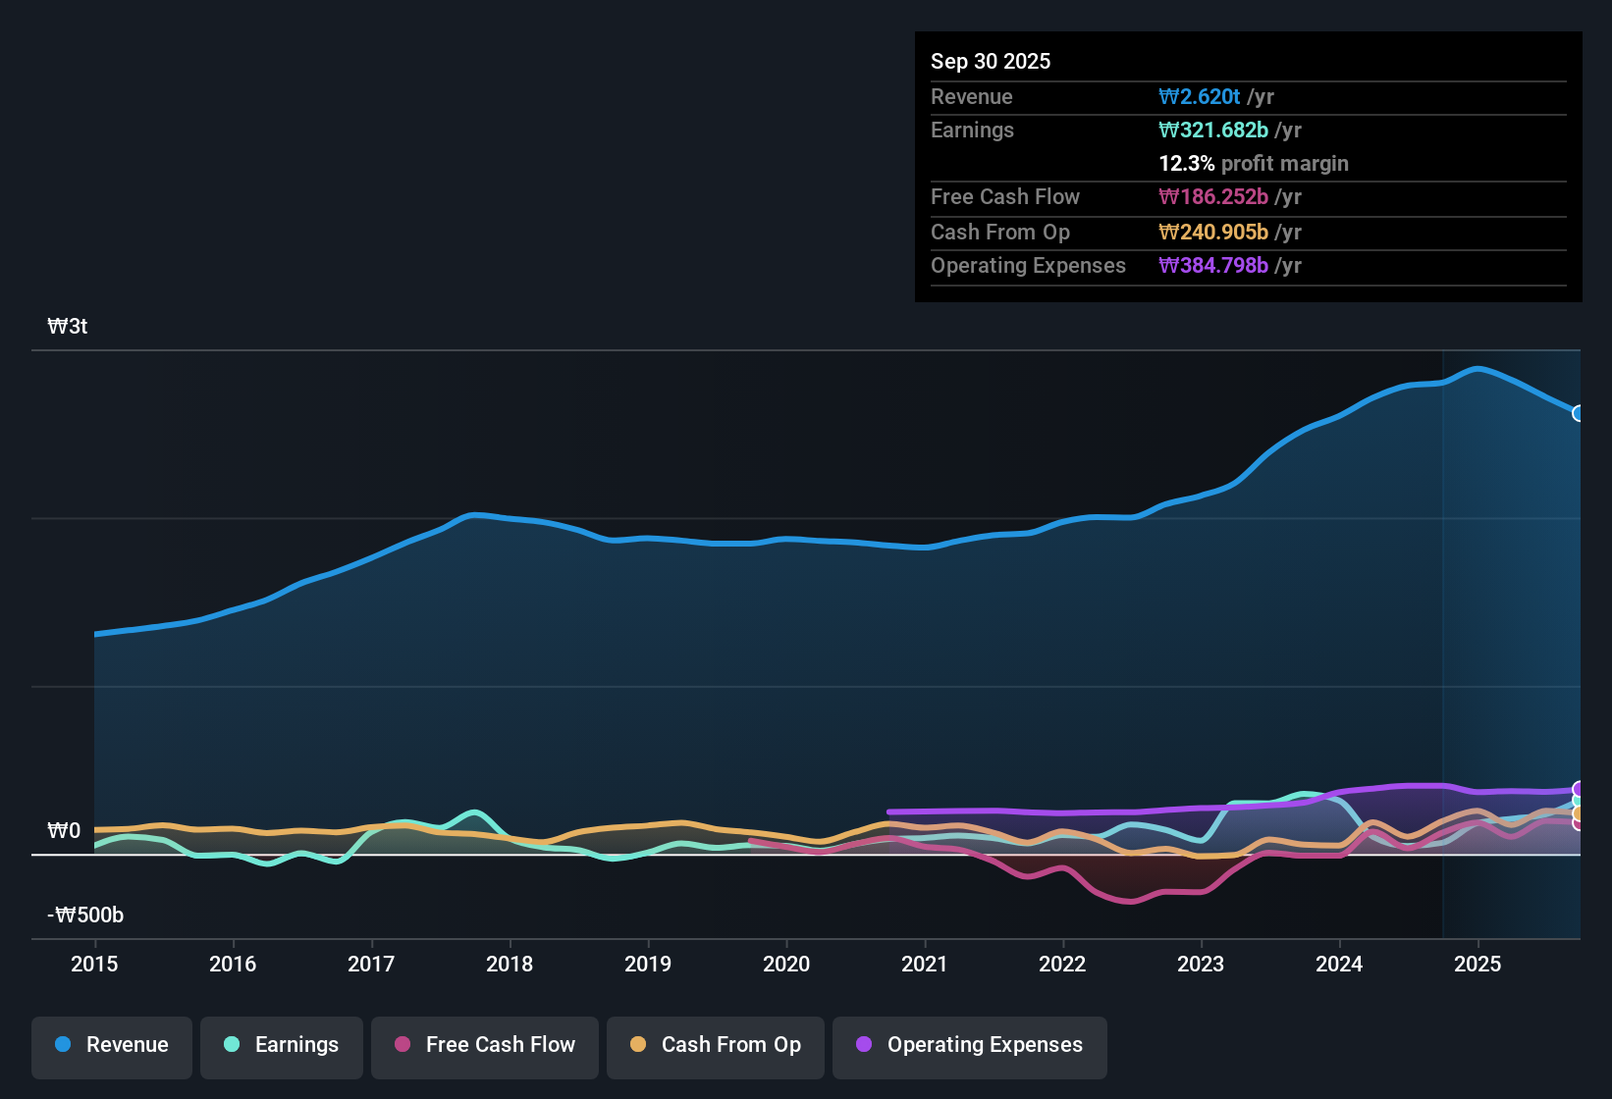The height and width of the screenshot is (1099, 1612).
Task: Click the pink Free Cash Flow legend dot
Action: click(402, 1045)
